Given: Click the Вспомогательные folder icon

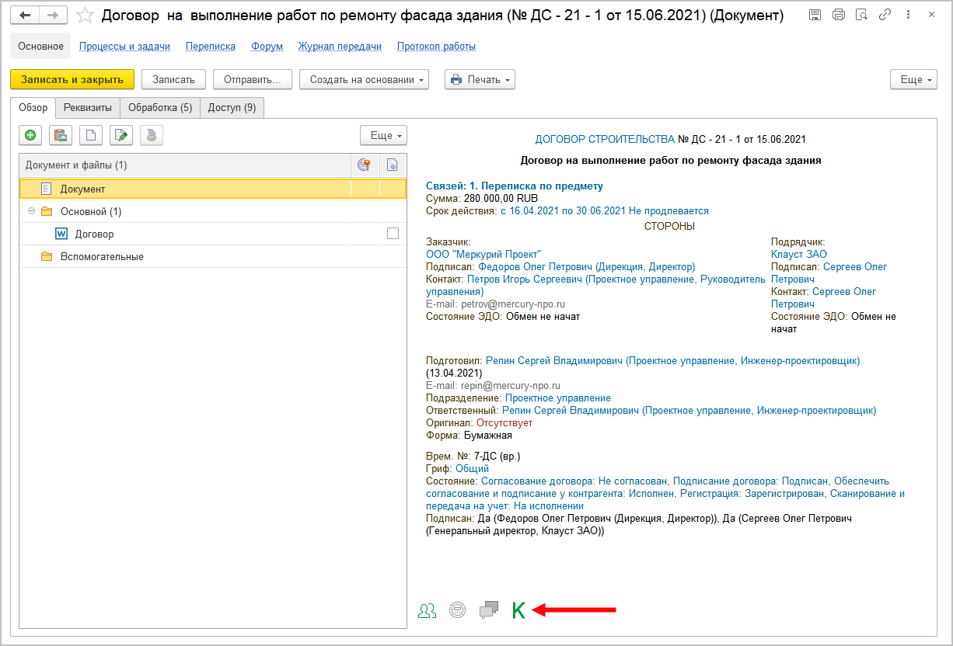Looking at the screenshot, I should (x=47, y=256).
